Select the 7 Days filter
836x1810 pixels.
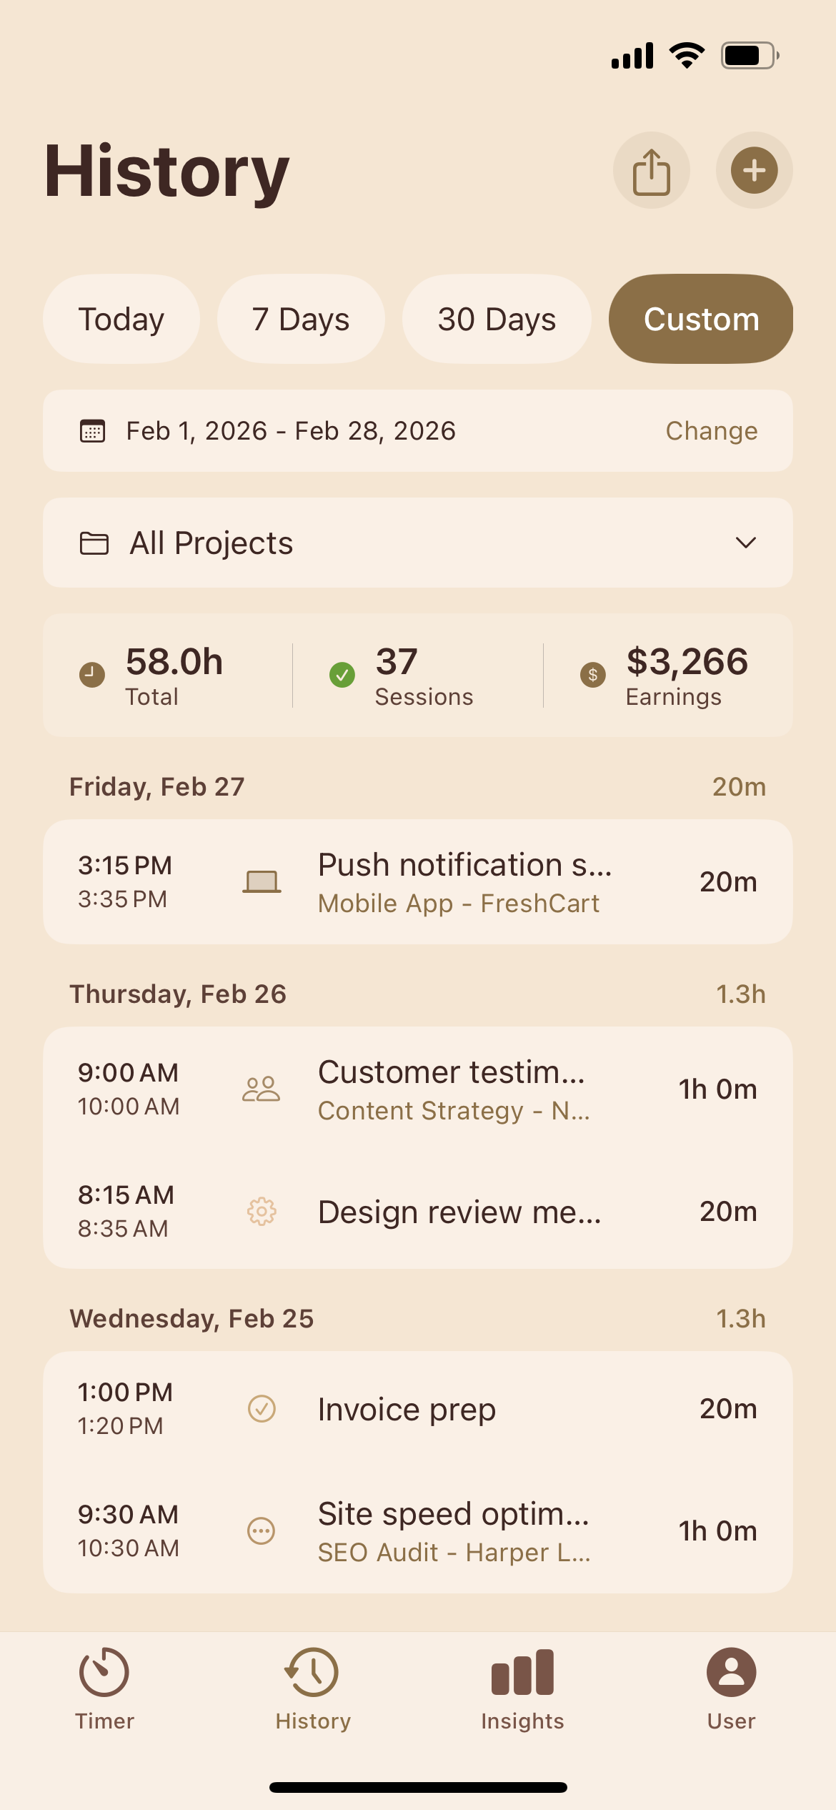pos(301,319)
